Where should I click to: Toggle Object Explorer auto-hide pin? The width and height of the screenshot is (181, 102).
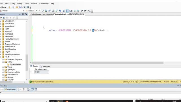(23, 14)
